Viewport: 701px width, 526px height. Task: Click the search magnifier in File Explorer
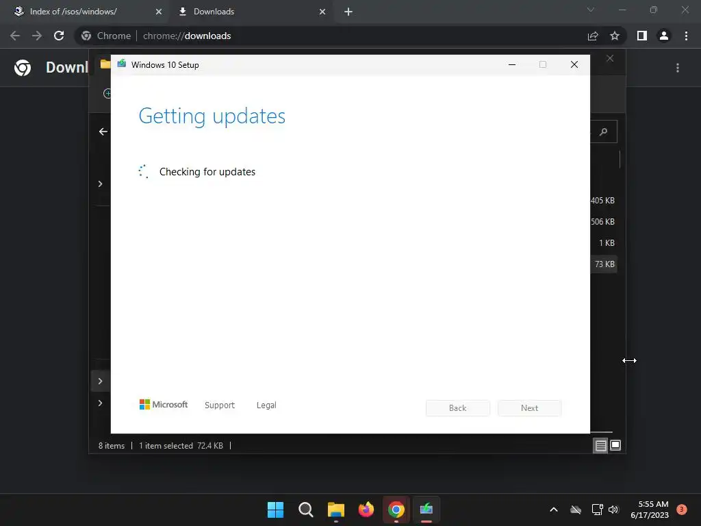point(604,131)
